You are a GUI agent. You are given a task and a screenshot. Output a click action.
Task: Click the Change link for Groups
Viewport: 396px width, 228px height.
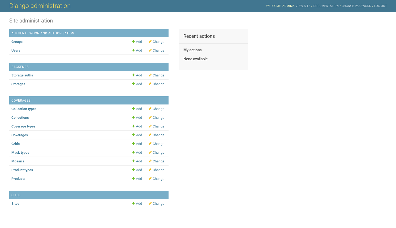(x=156, y=42)
